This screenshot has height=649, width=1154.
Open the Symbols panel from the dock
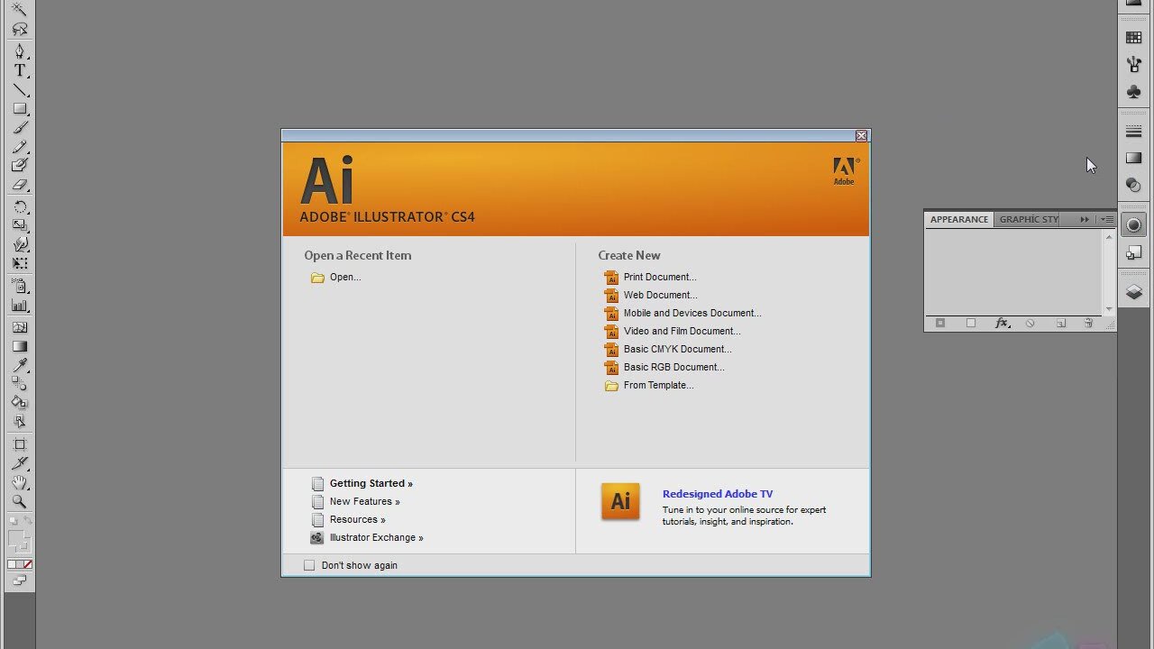[1134, 91]
